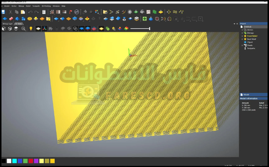Expand the Front Relief tree node
The image size is (269, 167).
[x=242, y=36]
